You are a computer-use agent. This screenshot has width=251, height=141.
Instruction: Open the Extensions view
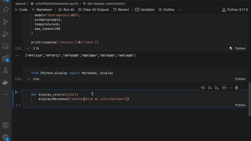click(x=5, y=58)
